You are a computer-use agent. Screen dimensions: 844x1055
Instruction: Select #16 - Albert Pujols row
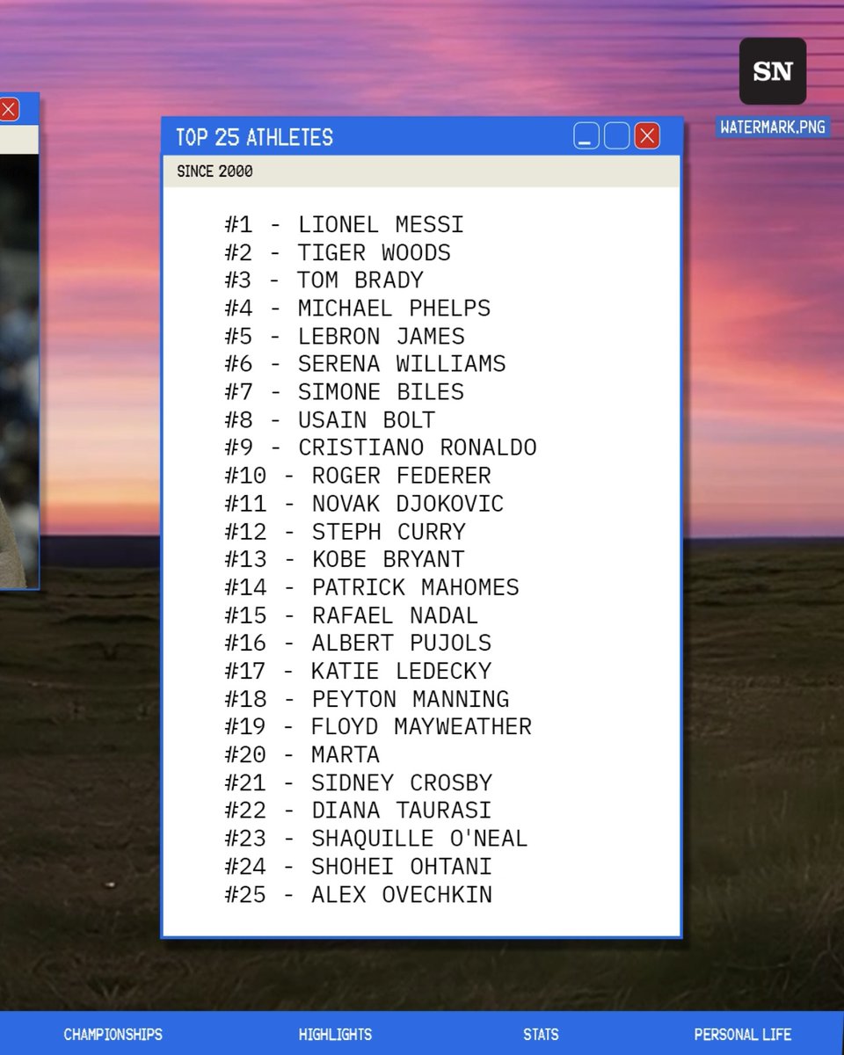tap(358, 643)
